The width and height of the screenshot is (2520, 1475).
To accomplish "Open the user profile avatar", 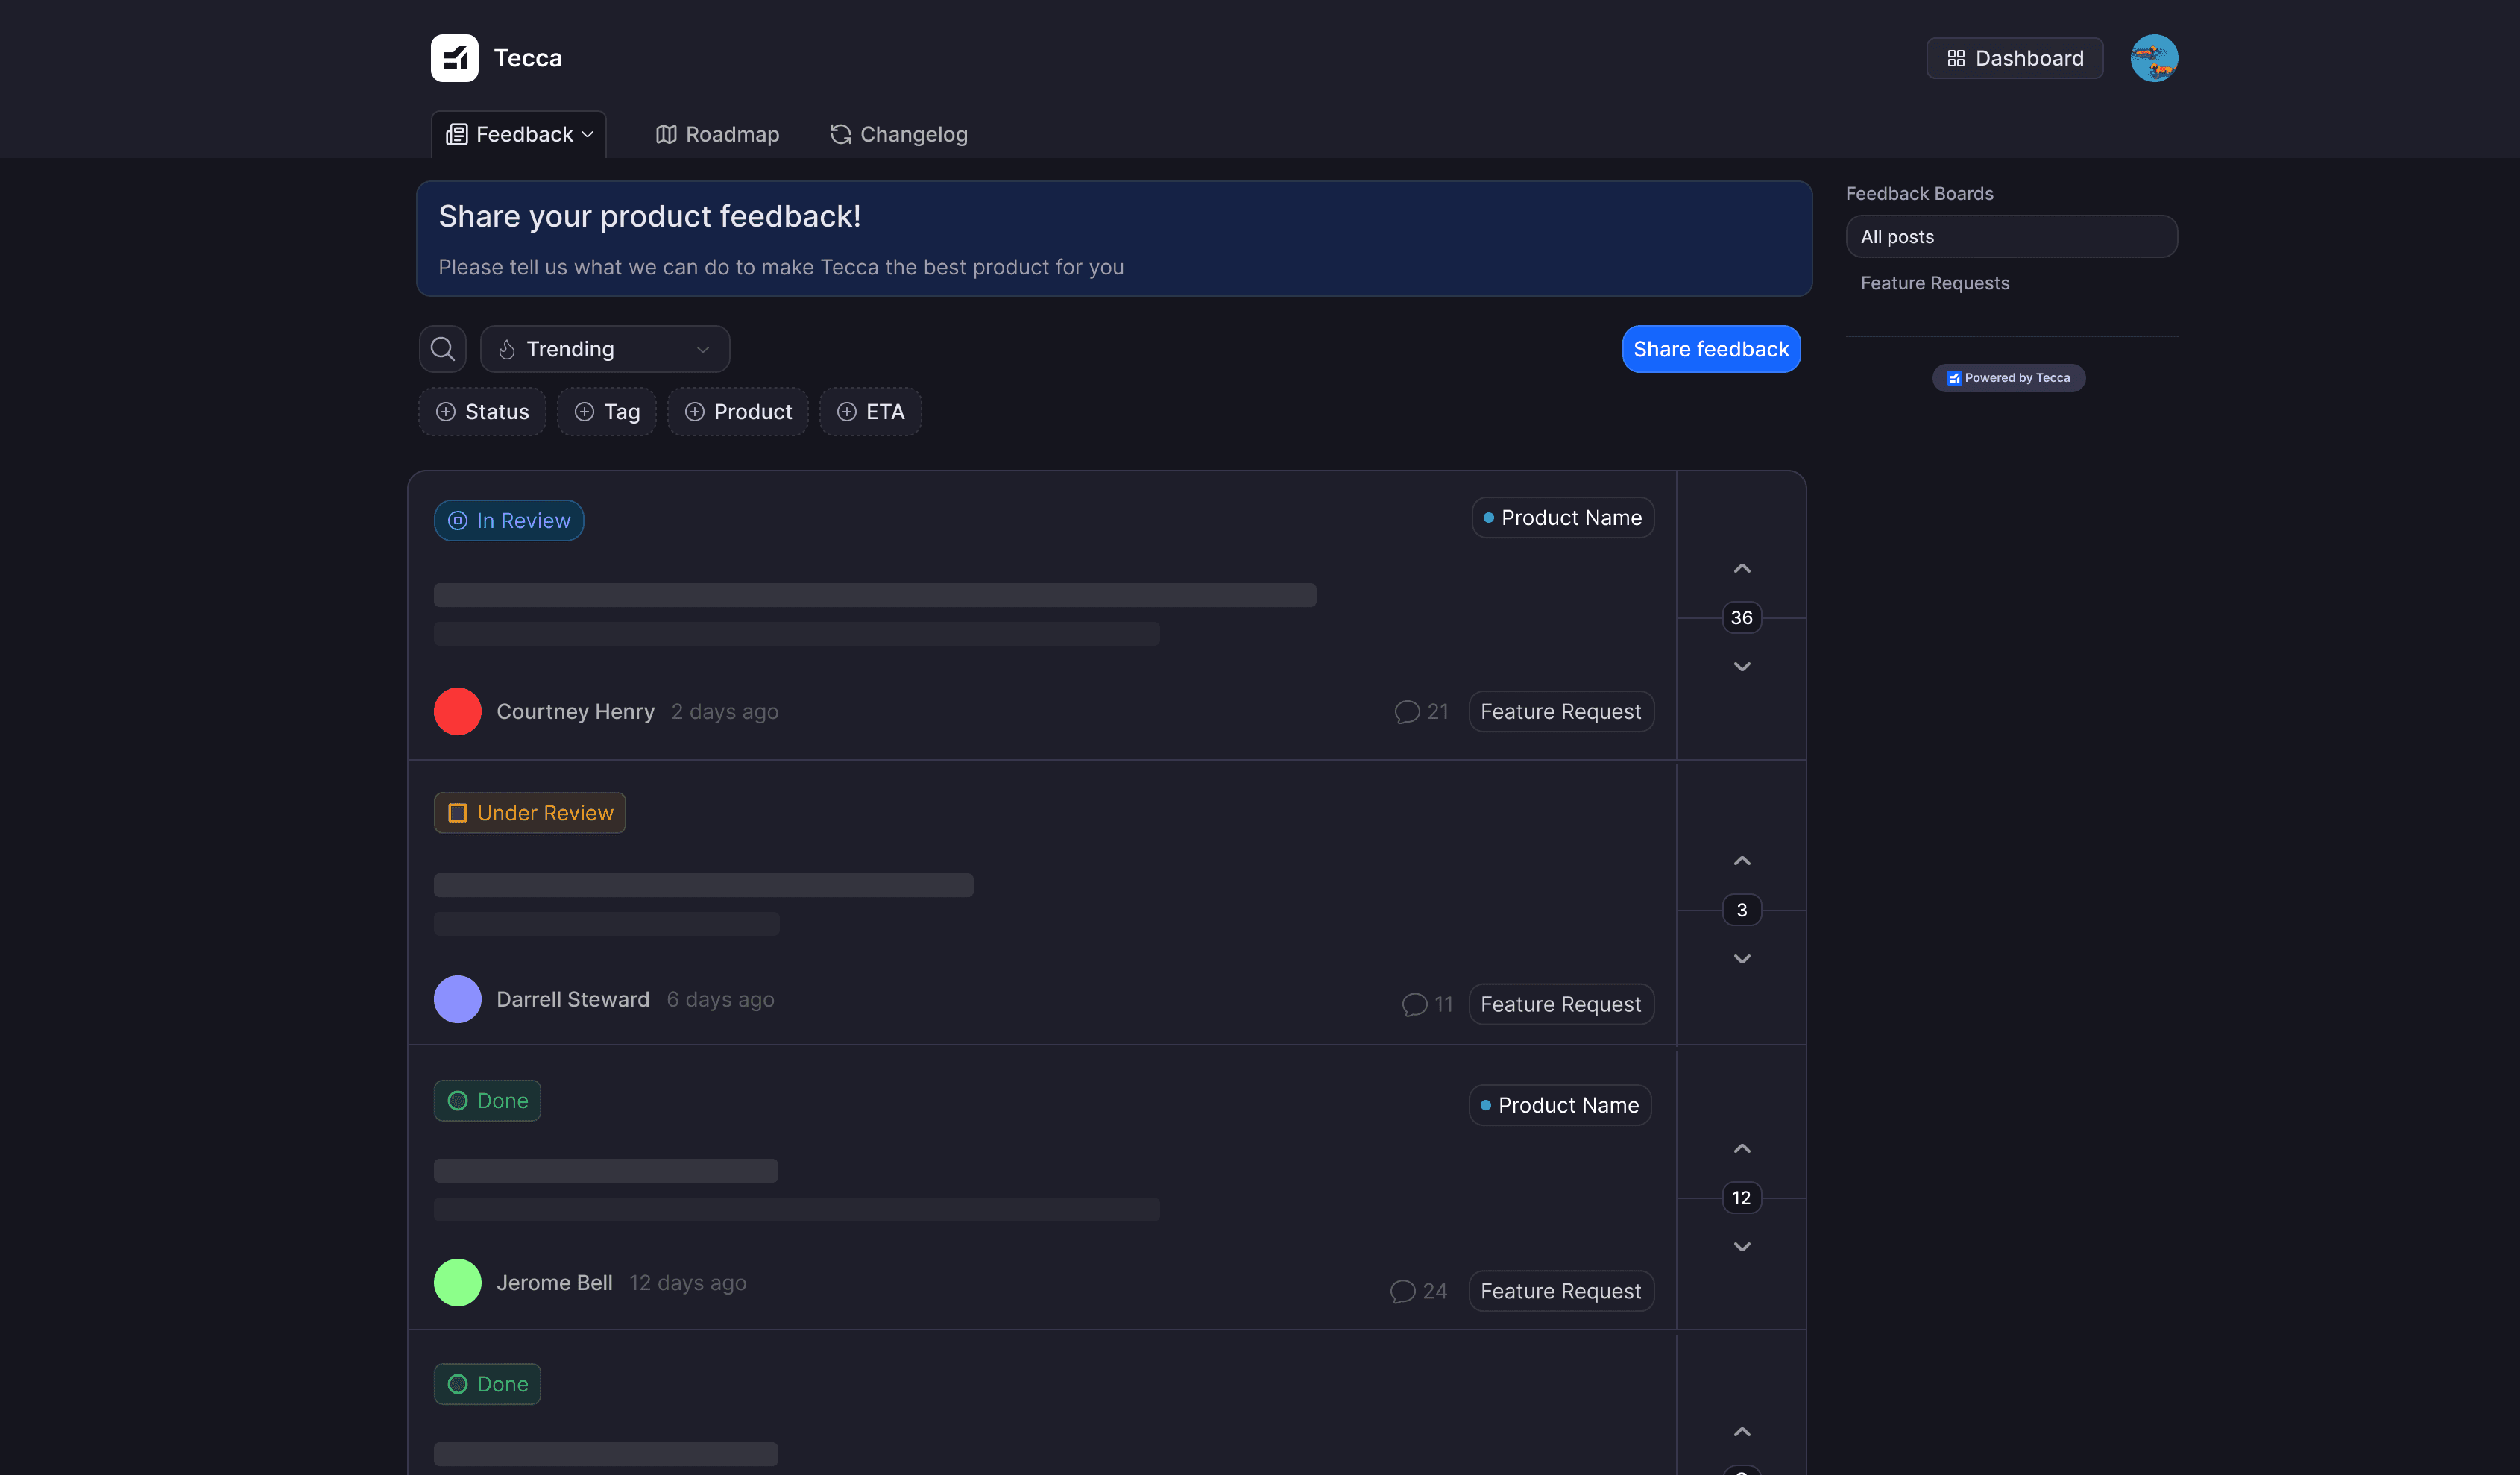I will [2153, 58].
